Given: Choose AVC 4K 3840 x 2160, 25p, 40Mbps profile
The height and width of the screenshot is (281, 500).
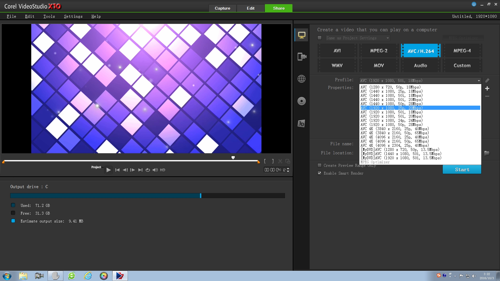Looking at the screenshot, I should point(420,129).
